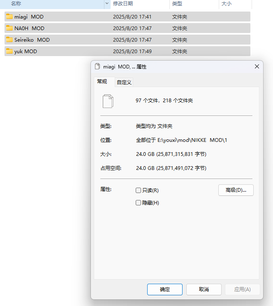Select the Seireiko MOD folder name
Viewport: 273px width, 306px height.
coord(32,40)
